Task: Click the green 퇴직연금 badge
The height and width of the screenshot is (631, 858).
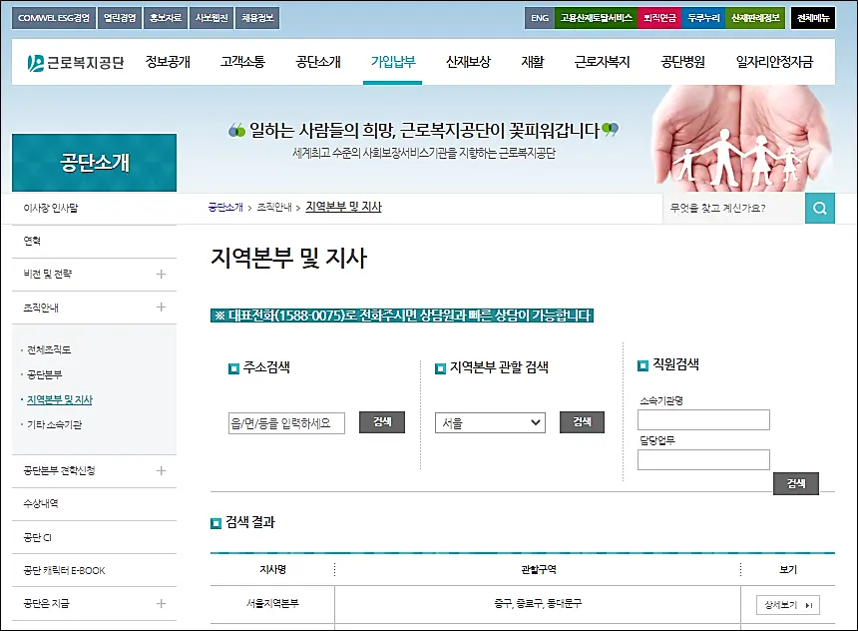Action: click(660, 17)
